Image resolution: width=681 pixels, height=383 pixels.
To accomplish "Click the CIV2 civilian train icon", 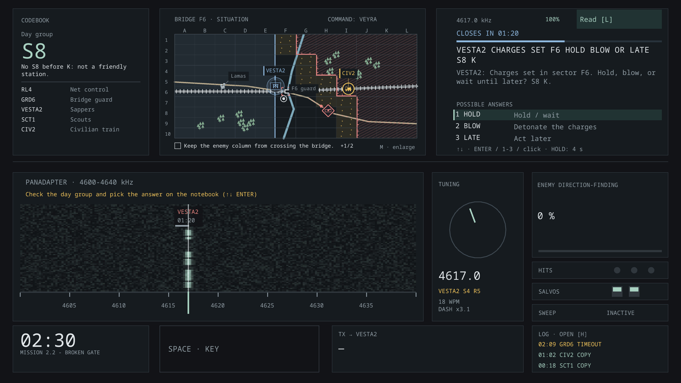I will [x=348, y=89].
